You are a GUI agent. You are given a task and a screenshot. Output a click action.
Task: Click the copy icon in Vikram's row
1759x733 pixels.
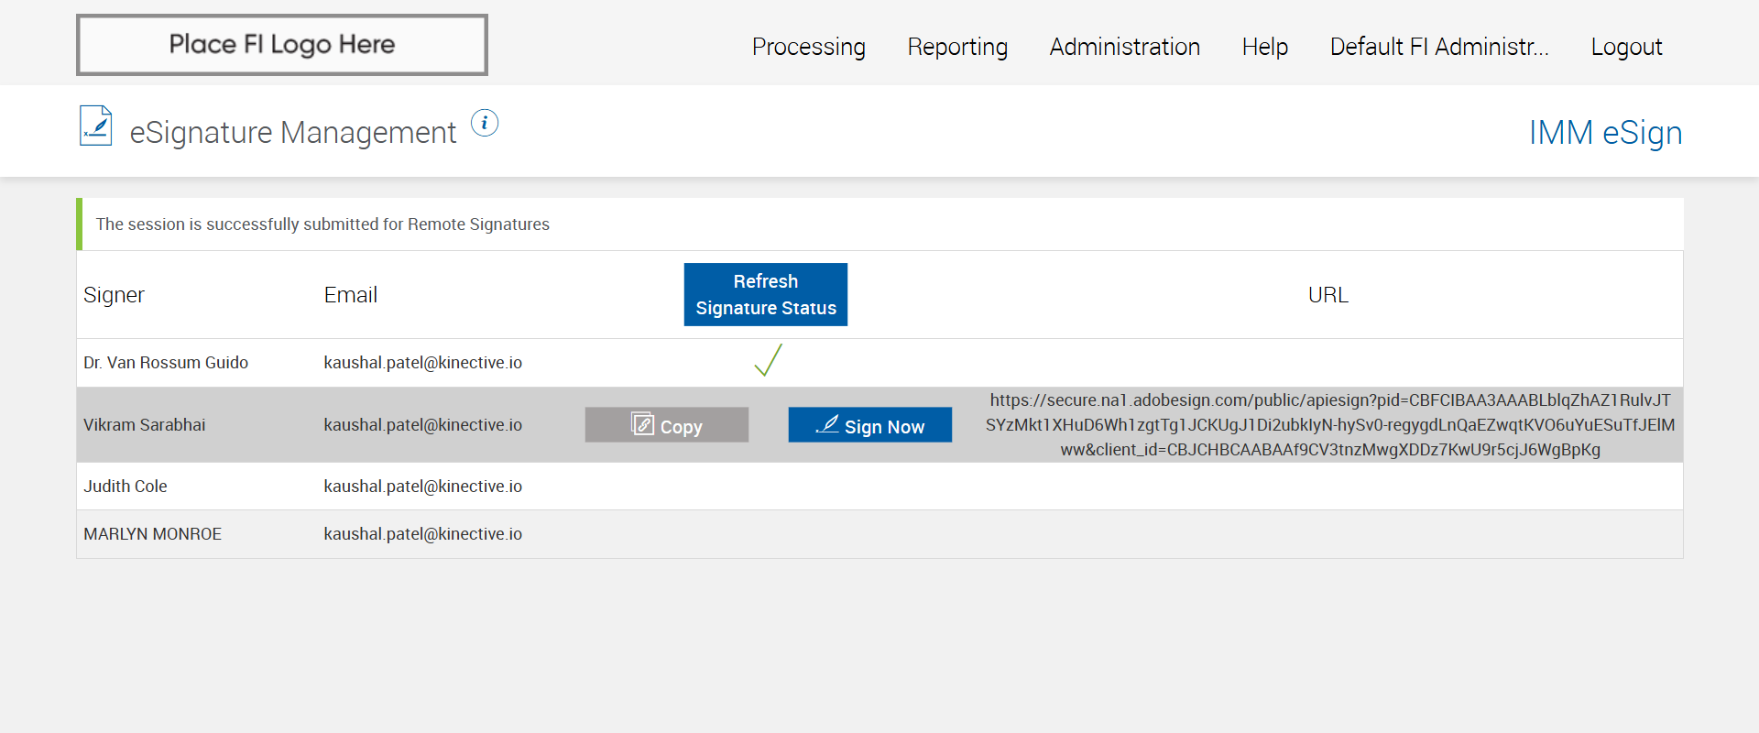click(643, 424)
